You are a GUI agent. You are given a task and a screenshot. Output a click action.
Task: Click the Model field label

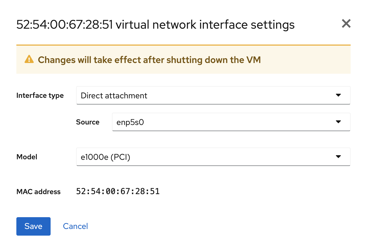coord(27,156)
